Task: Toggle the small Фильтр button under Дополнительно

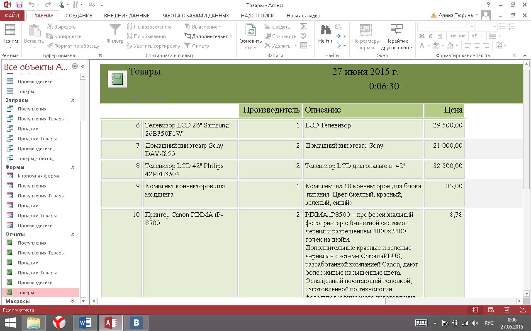Action: pyautogui.click(x=197, y=46)
